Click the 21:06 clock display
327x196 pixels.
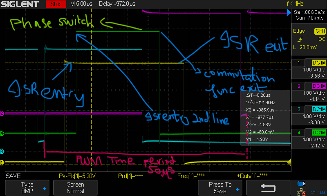point(318,192)
